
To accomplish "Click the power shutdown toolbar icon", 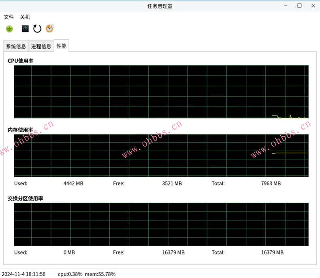I will (25, 29).
